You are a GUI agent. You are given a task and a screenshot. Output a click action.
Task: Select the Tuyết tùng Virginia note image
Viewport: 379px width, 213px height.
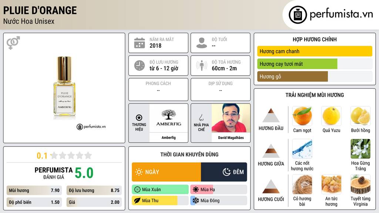(360, 184)
